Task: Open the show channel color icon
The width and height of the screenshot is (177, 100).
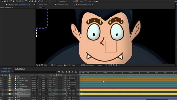Action: tap(69, 65)
